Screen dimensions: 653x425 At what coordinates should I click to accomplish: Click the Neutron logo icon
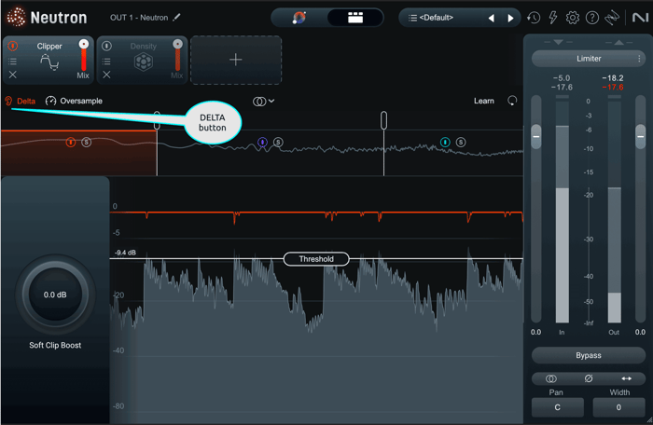pos(16,18)
